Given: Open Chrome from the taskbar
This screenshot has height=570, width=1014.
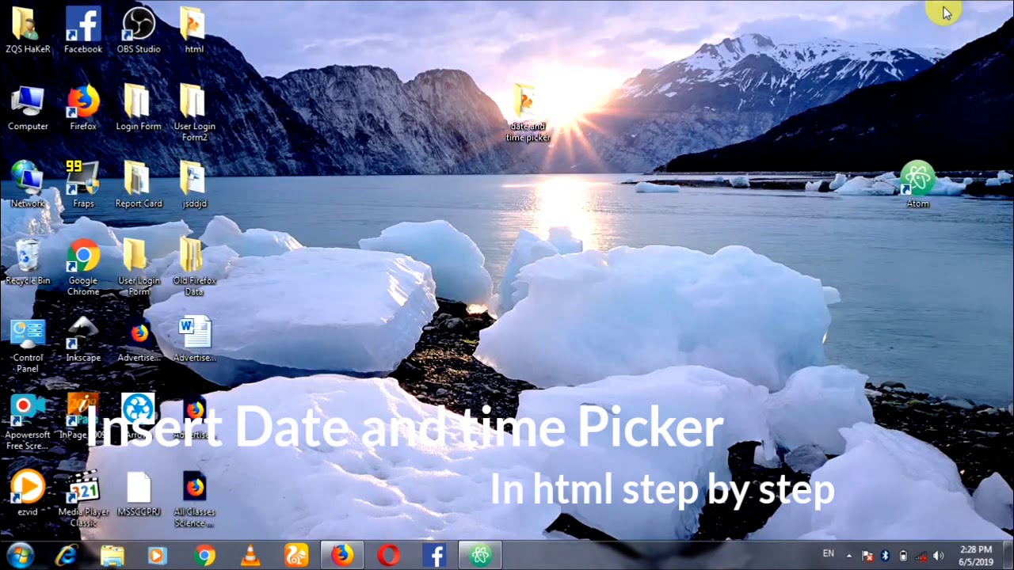Looking at the screenshot, I should click(204, 556).
